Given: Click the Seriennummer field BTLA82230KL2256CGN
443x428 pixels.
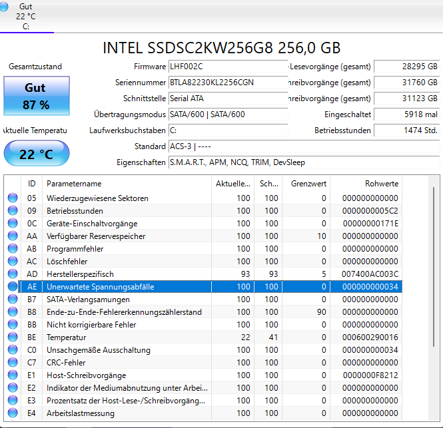Looking at the screenshot, I should tap(228, 83).
